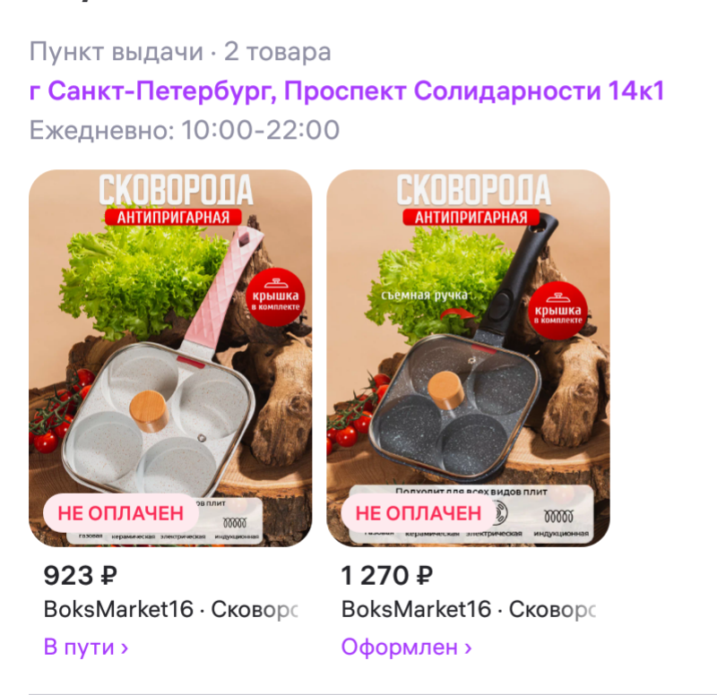The width and height of the screenshot is (717, 695).
Task: Open the black-handled frying pan product image
Action: (x=468, y=357)
